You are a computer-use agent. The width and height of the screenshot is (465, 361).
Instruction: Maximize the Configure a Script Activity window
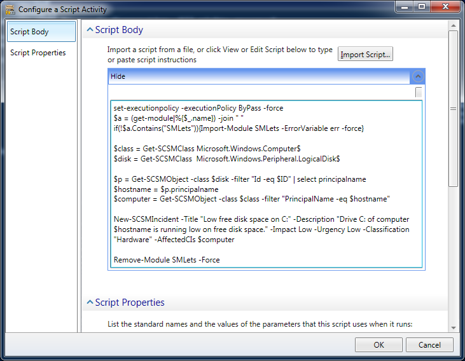pos(420,8)
